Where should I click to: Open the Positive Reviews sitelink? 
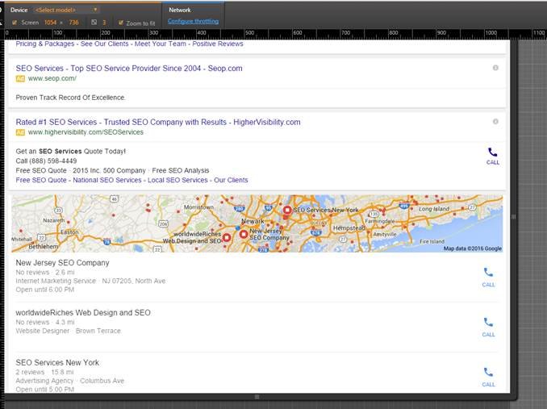click(218, 44)
